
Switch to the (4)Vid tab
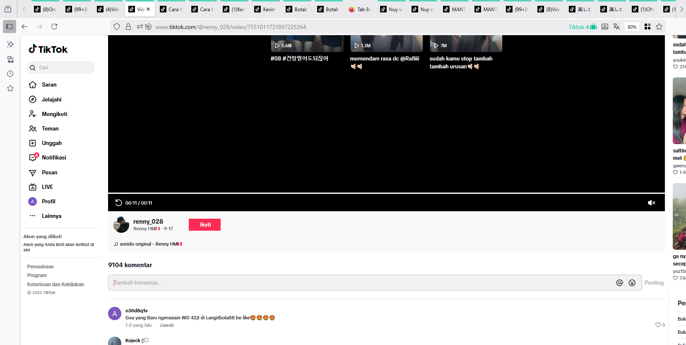108,9
